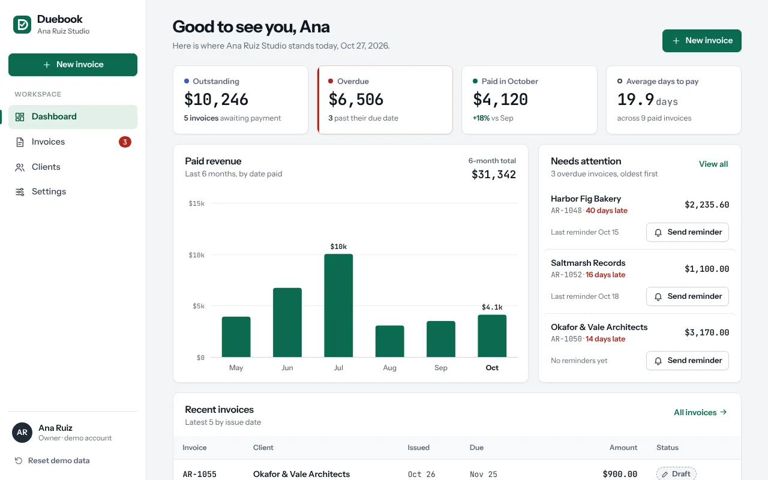Send reminder to Harbor Fig Bakery
Viewport: 768px width, 480px height.
tap(688, 232)
